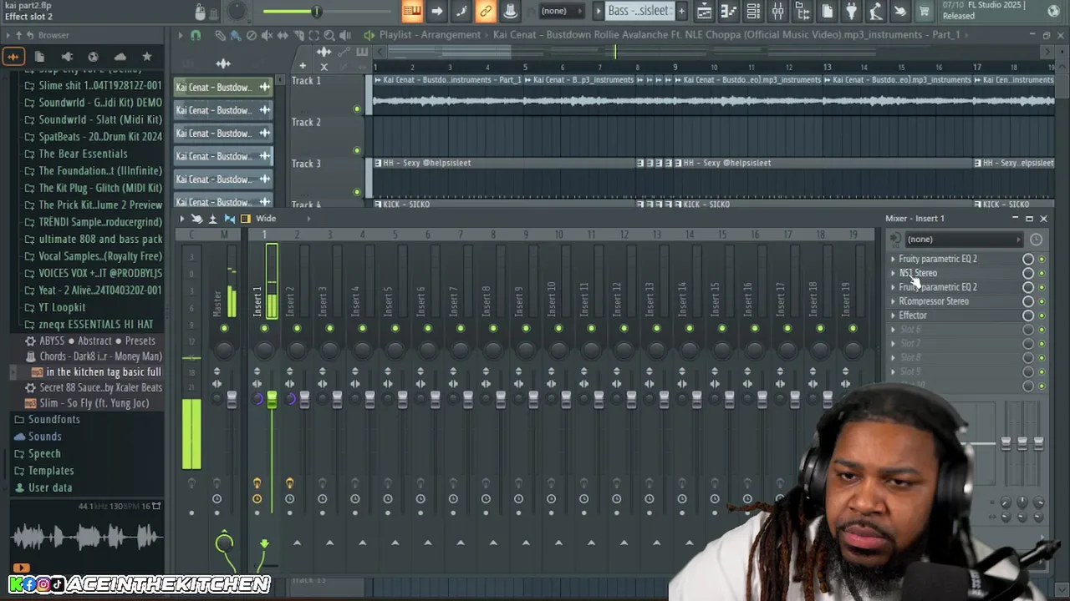Toggle RCompressor Stereo effect on/off light
This screenshot has width=1070, height=601.
(1042, 301)
